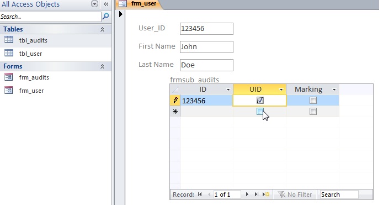Click the User_ID field containing 123456
The width and height of the screenshot is (383, 205).
point(206,29)
